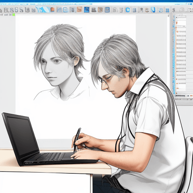Image resolution: width=193 pixels, height=193 pixels.
Task: Click the faint gray ring toolbar icon
Action: click(x=181, y=10)
